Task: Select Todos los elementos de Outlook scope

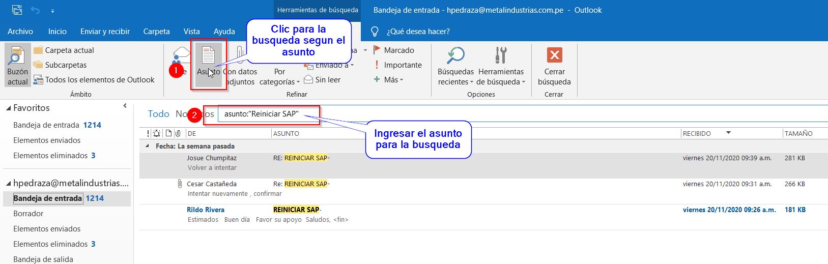Action: [94, 80]
